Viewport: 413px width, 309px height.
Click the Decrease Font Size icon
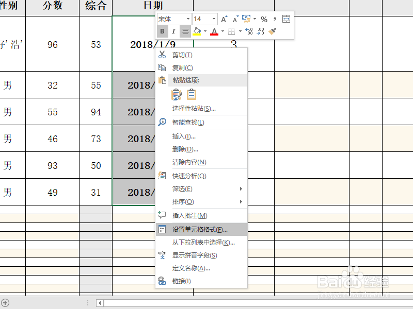pyautogui.click(x=235, y=19)
